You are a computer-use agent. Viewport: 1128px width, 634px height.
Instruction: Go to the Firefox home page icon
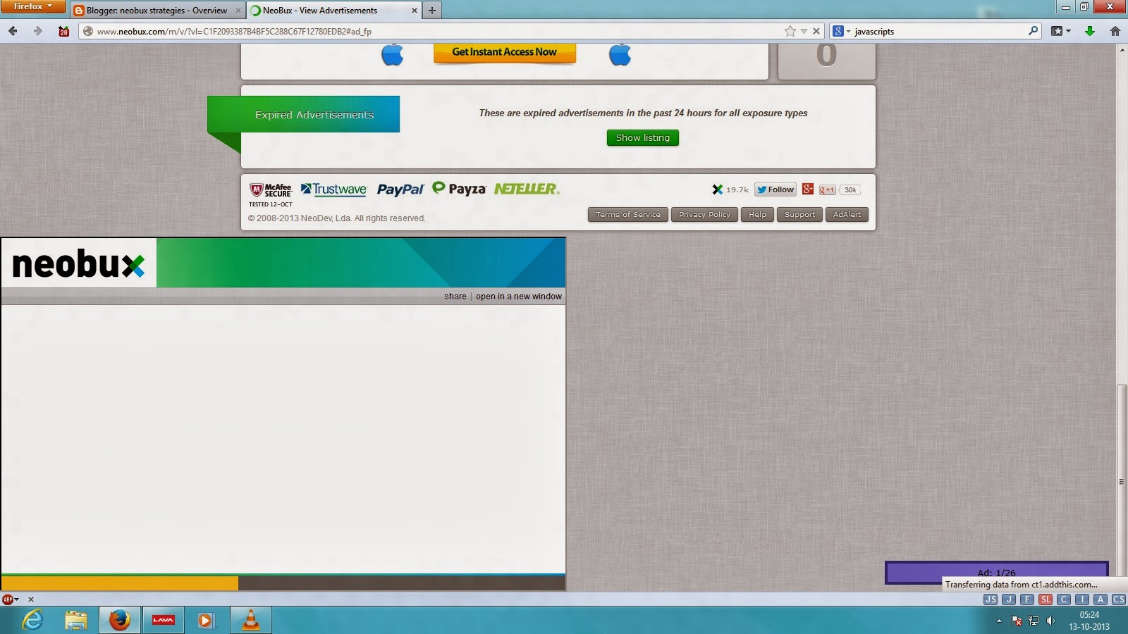pyautogui.click(x=1115, y=31)
